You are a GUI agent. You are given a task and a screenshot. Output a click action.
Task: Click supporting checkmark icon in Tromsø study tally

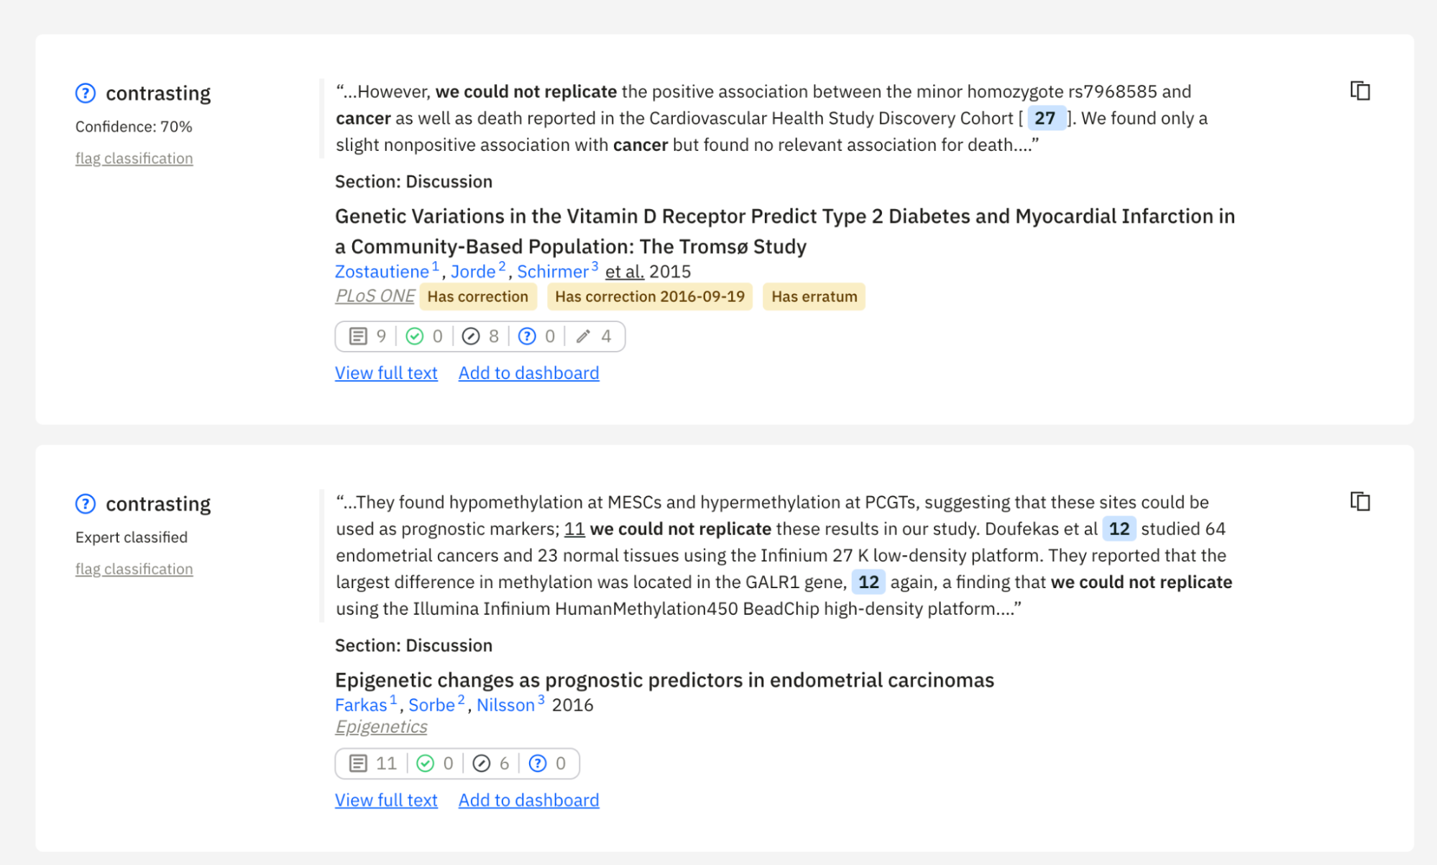[x=415, y=337]
